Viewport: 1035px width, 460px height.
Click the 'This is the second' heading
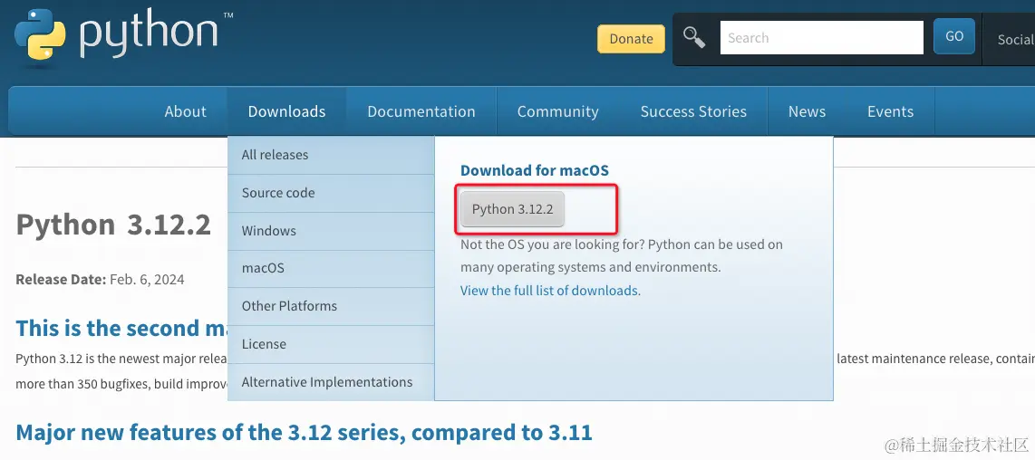pyautogui.click(x=121, y=328)
